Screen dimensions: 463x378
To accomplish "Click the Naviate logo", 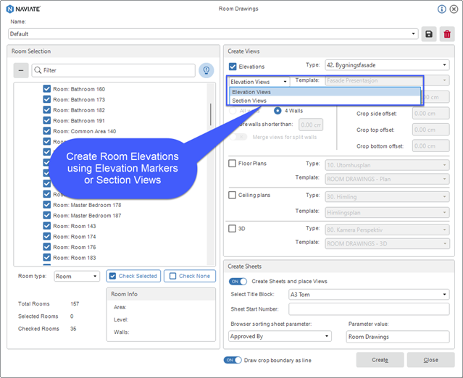I will pos(23,9).
